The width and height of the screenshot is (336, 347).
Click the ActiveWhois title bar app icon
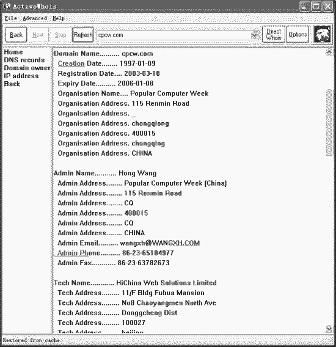click(x=7, y=6)
